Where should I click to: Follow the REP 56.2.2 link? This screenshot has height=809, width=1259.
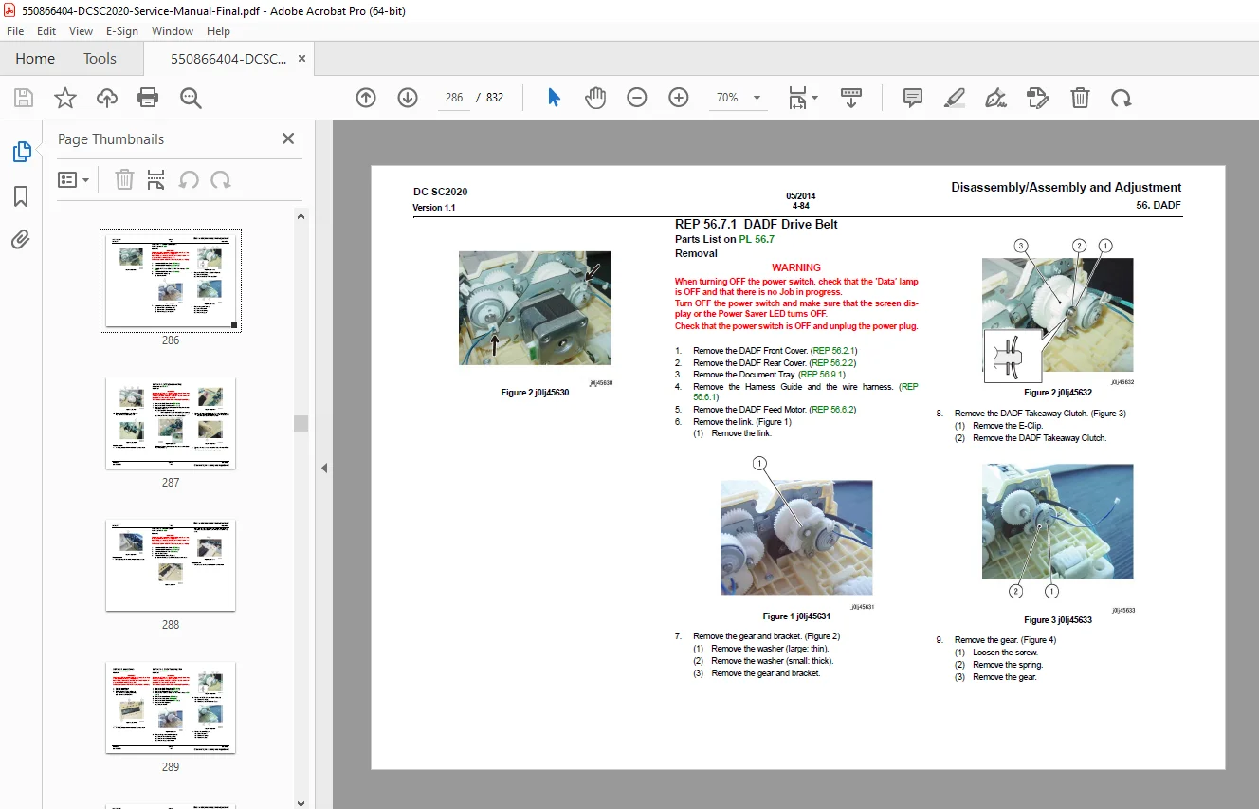[x=832, y=362]
